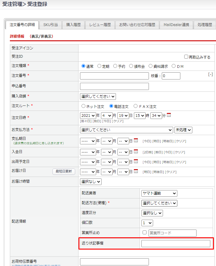Open calendar icon for お届け日
Image resolution: width=216 pixels, height=266 pixels.
coord(136,172)
